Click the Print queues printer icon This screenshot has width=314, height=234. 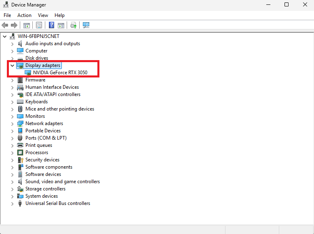(x=20, y=145)
